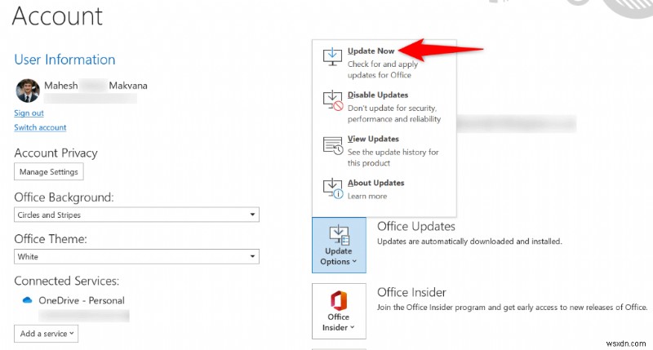Click the Update Now download icon

click(x=332, y=57)
